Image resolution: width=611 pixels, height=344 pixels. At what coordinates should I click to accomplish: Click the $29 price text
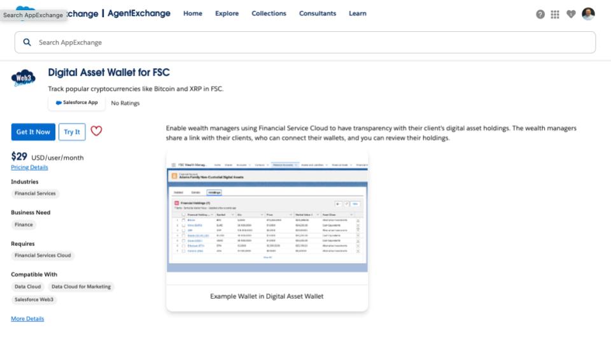19,157
